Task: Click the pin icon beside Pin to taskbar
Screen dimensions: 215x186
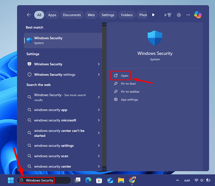Action: [116, 92]
